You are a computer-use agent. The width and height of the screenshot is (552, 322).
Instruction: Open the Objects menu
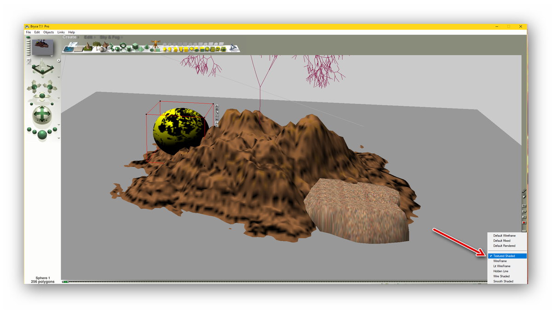point(48,32)
